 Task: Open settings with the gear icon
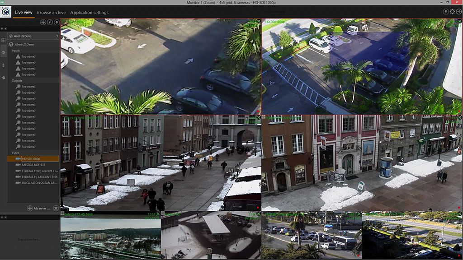[x=452, y=11]
